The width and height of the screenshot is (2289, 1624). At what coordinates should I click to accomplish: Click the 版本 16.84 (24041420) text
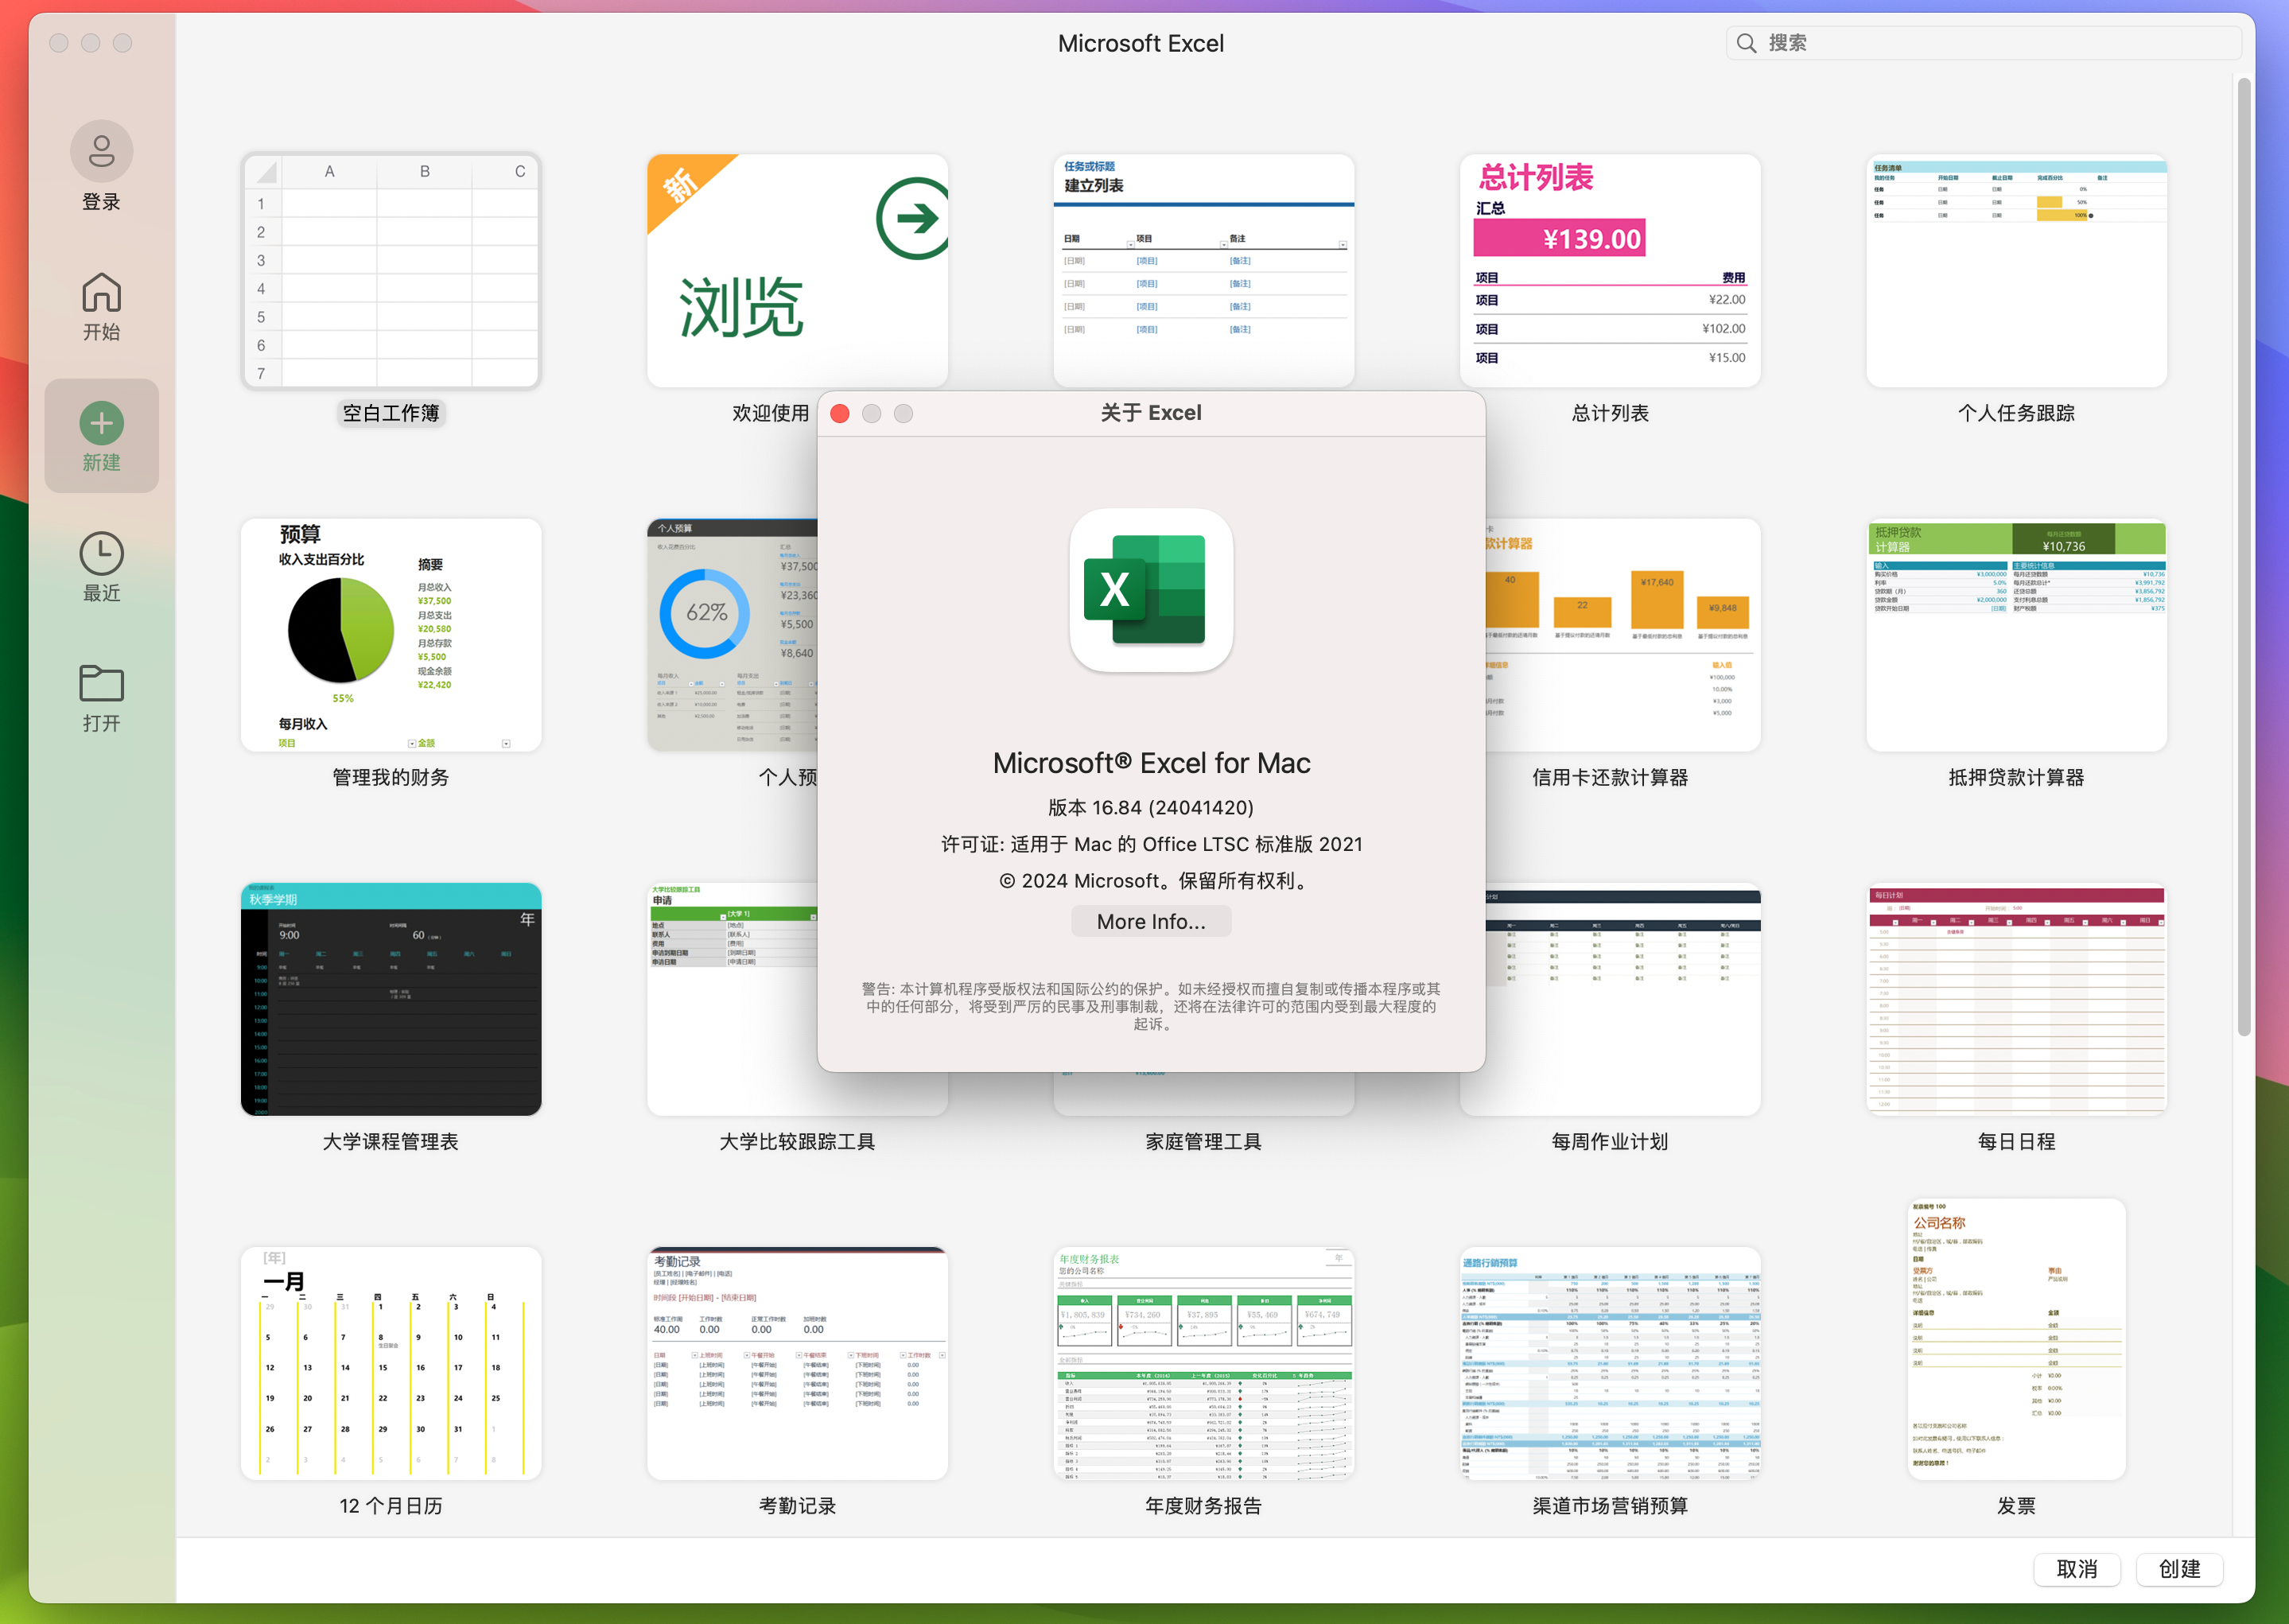[x=1151, y=807]
